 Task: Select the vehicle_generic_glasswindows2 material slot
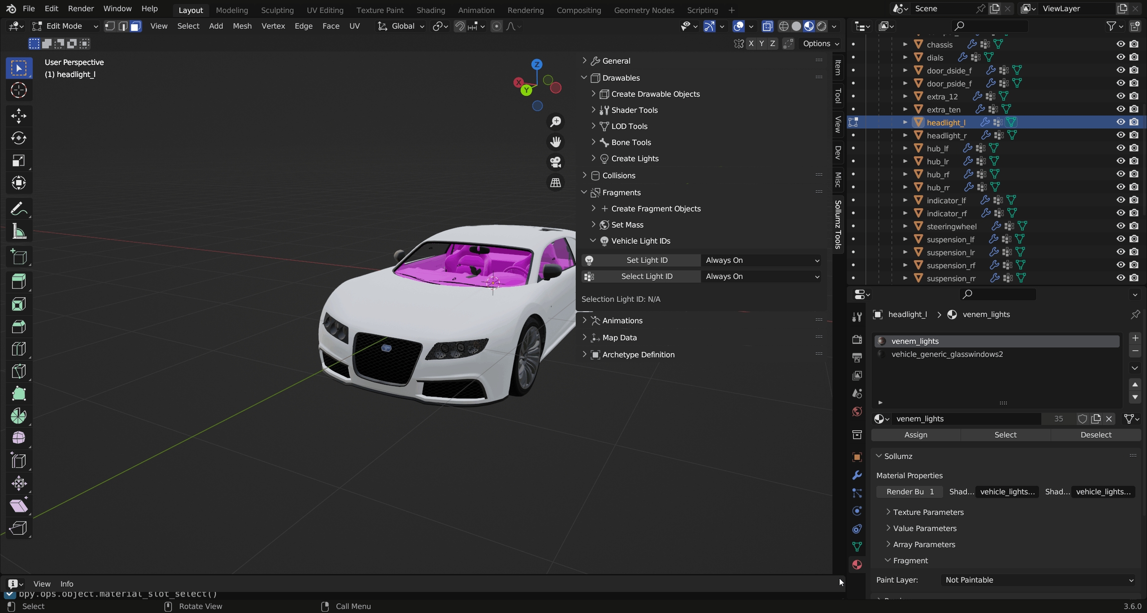tap(947, 354)
